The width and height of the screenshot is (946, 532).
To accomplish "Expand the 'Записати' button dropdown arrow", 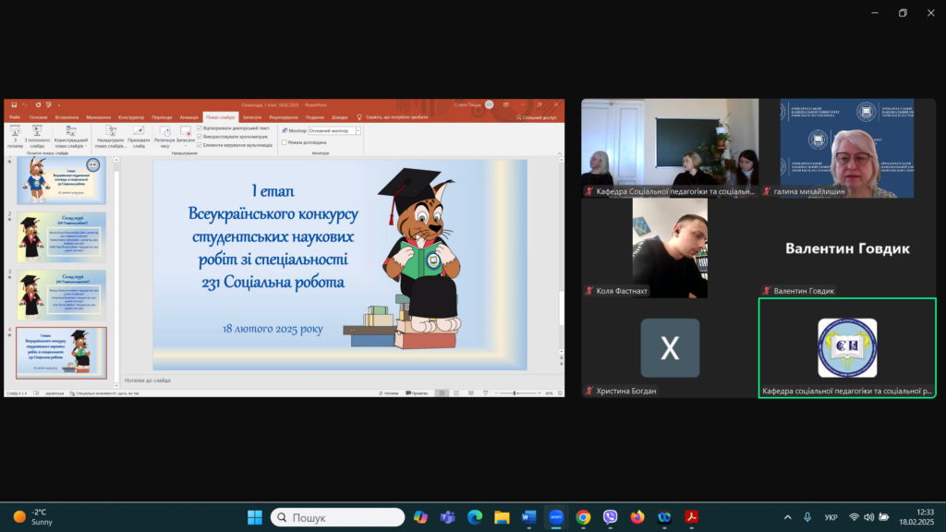I will [186, 144].
